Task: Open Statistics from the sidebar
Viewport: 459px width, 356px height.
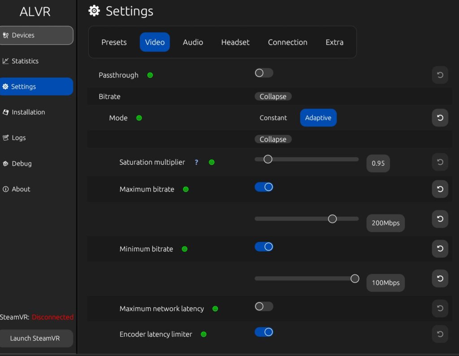Action: click(25, 61)
